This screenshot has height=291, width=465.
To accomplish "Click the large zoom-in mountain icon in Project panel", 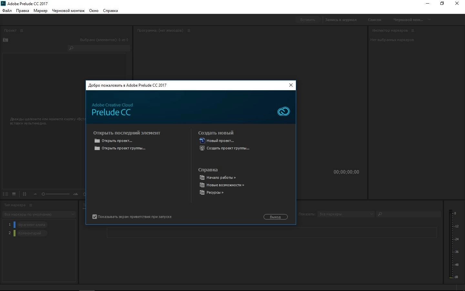I will [76, 194].
